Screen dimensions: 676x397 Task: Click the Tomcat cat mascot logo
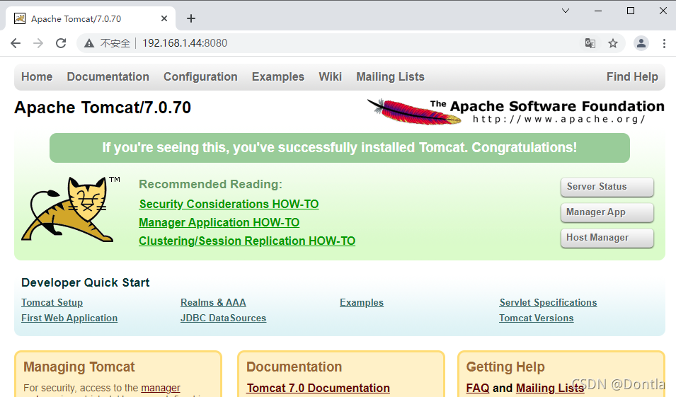[x=71, y=209]
